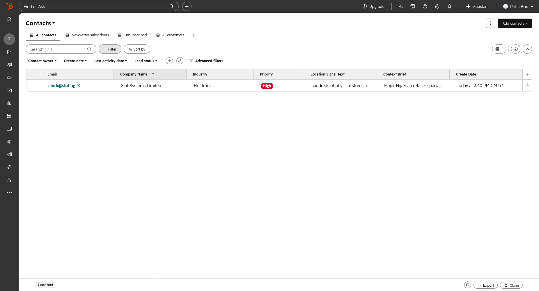Click the Create Date column header
This screenshot has width=539, height=291.
pos(486,74)
